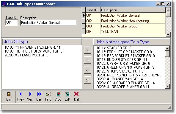The width and height of the screenshot is (176, 114).
Task: Delete job type with Del
Action: [x=76, y=96]
